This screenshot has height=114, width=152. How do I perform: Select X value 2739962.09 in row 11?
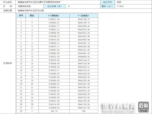(54, 54)
